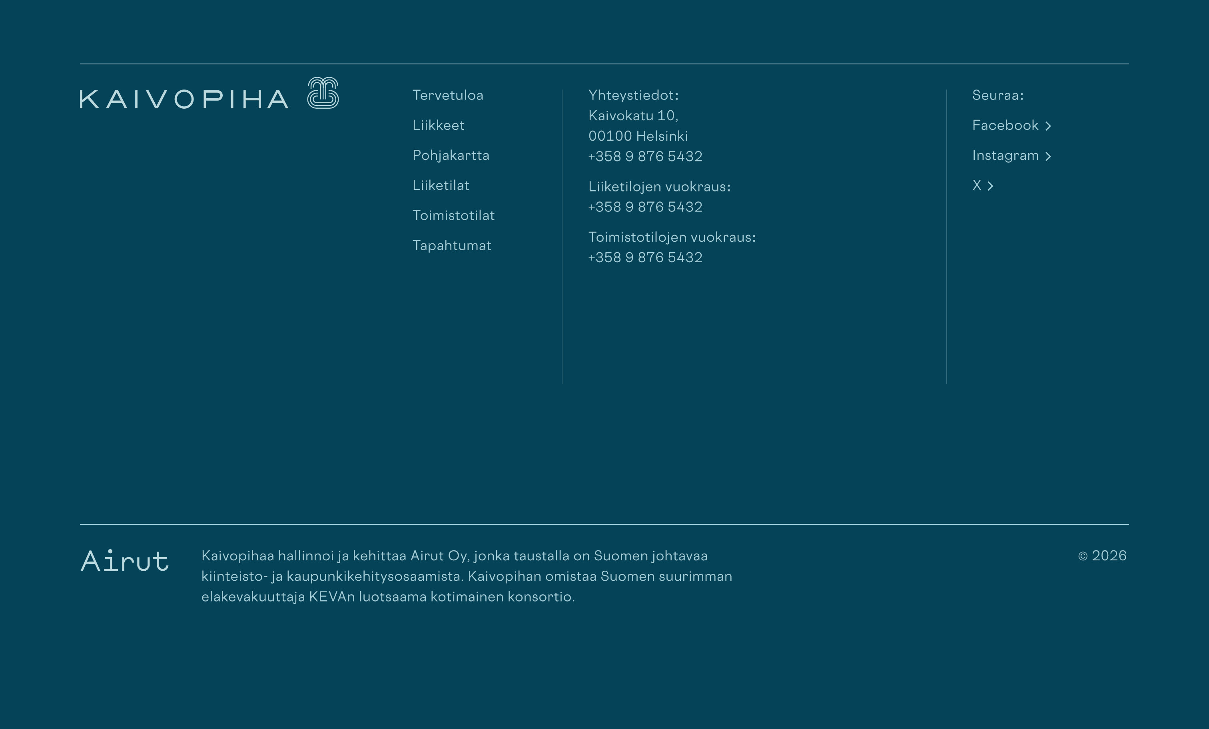Follow the Facebook social link
Viewport: 1209px width, 729px height.
(x=1005, y=125)
